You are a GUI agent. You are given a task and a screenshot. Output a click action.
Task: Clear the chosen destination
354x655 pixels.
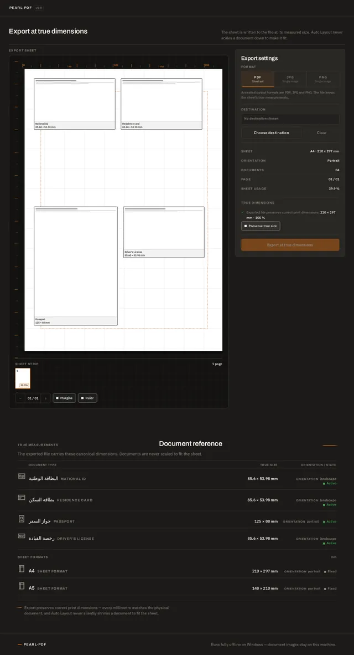tap(321, 133)
